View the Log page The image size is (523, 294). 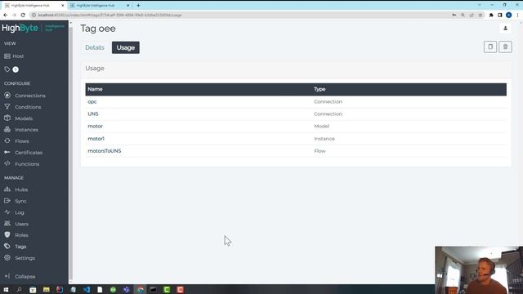pyautogui.click(x=14, y=212)
